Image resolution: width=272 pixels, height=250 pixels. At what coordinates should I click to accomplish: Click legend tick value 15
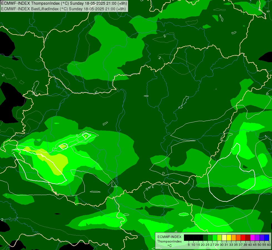click(x=198, y=245)
